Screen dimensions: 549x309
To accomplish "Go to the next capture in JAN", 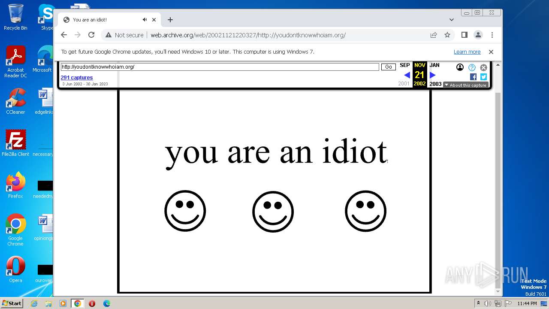I will [x=433, y=75].
